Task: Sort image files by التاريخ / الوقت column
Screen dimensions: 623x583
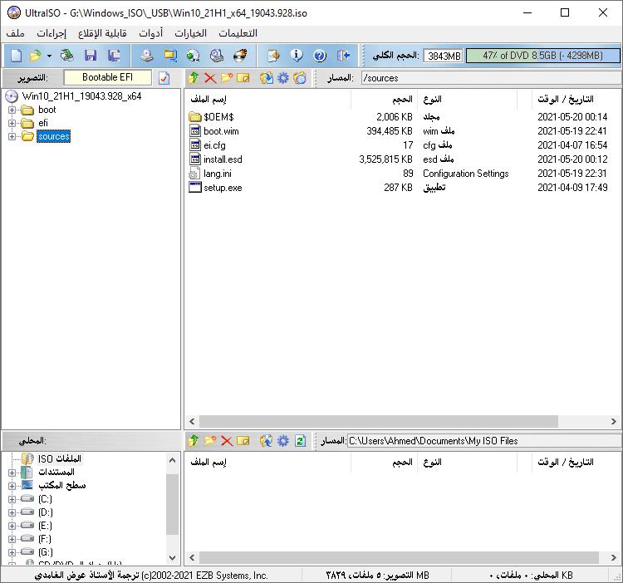Action: (x=577, y=100)
